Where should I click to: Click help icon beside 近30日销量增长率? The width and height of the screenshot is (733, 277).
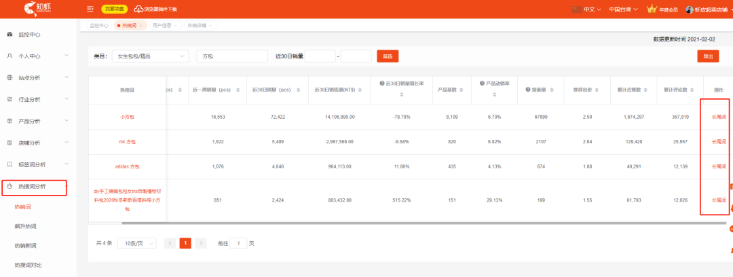click(382, 84)
